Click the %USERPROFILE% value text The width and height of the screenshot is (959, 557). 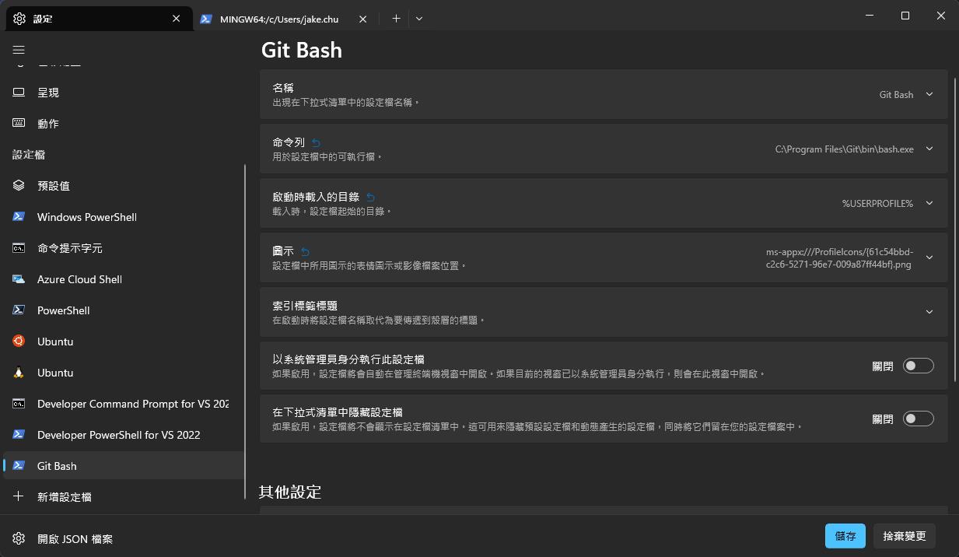[877, 203]
